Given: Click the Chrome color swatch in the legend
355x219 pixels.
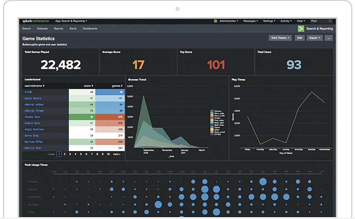Looking at the screenshot, I should (x=212, y=111).
